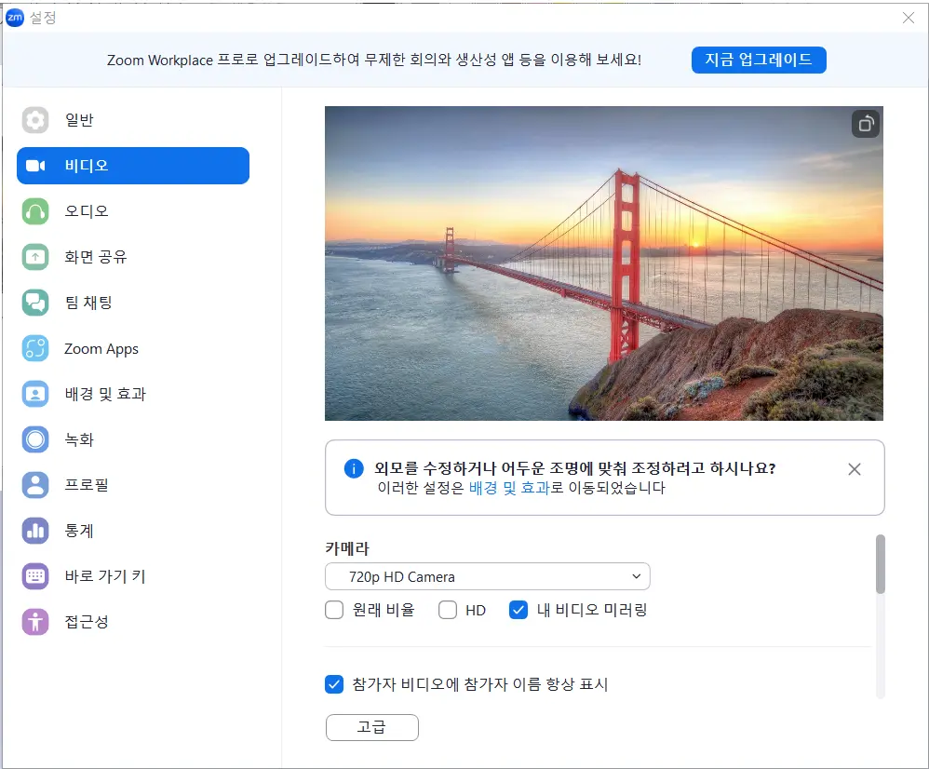This screenshot has width=929, height=769.
Task: Open General settings via the gear icon
Action: coord(34,119)
